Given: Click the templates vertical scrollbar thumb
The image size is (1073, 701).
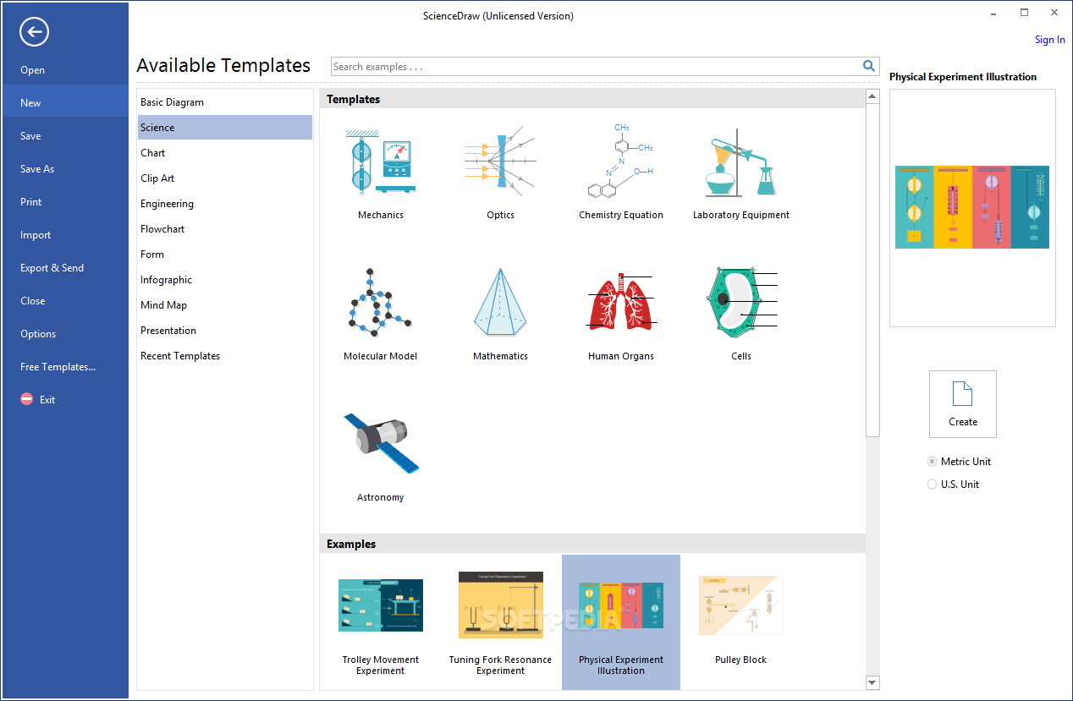Looking at the screenshot, I should coord(872,270).
